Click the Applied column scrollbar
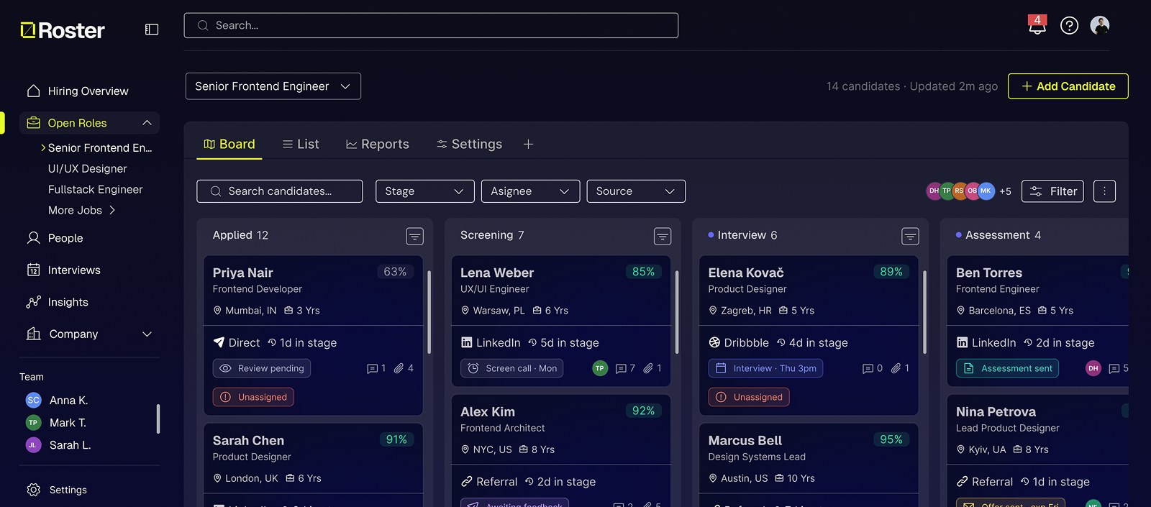 [x=429, y=312]
